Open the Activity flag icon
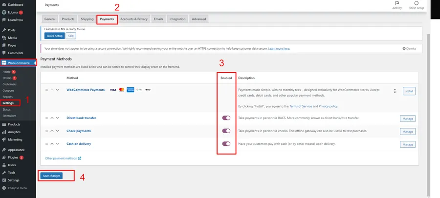440x198 pixels. click(397, 3)
